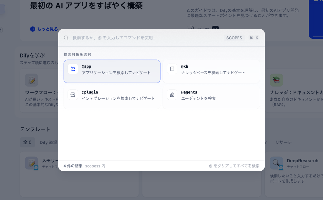
Task: Click the SCOPES badge in the search bar
Action: click(234, 38)
